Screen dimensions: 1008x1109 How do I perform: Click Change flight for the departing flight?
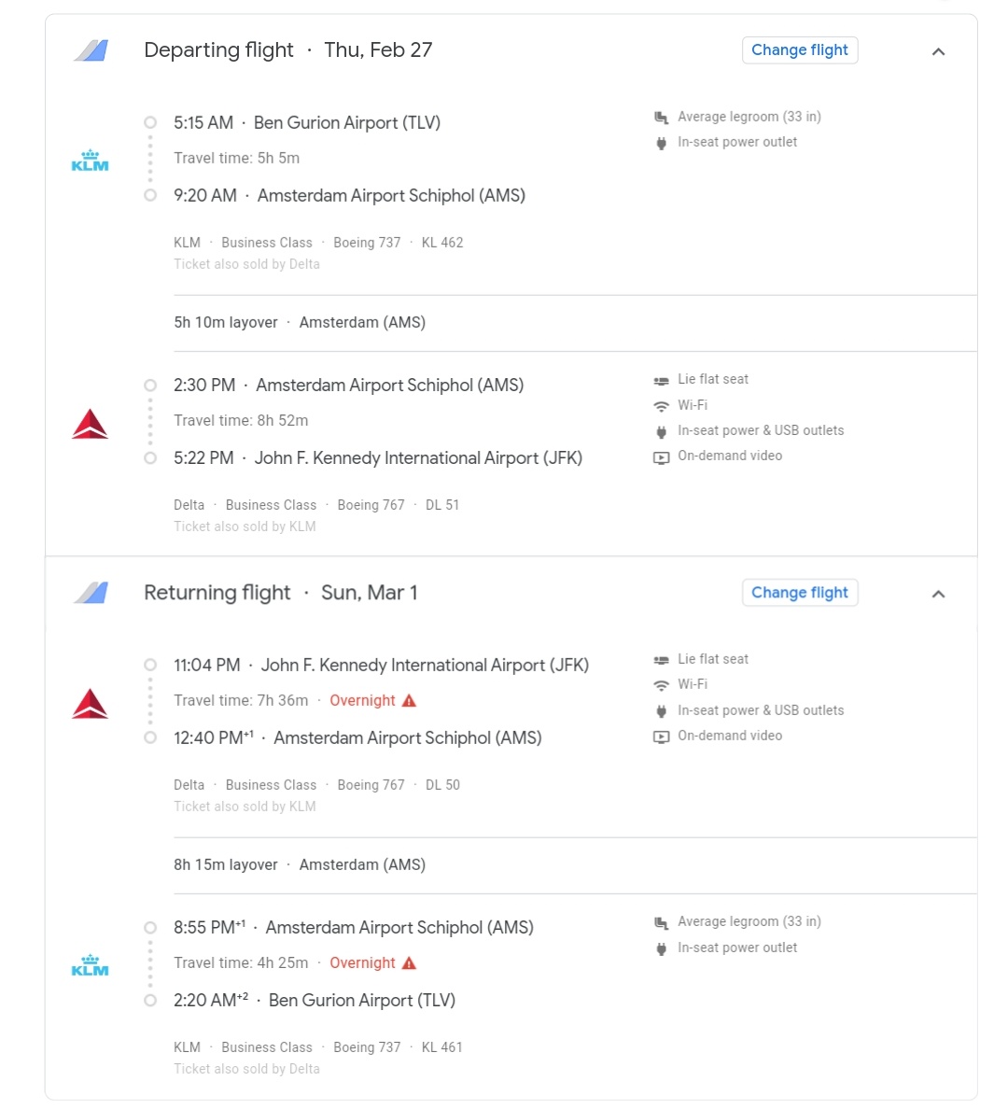800,50
